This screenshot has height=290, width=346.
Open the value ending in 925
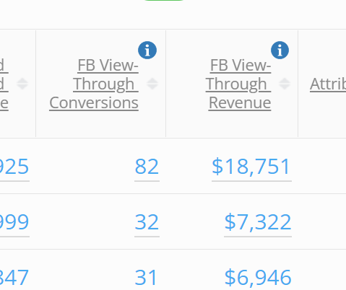(x=14, y=167)
